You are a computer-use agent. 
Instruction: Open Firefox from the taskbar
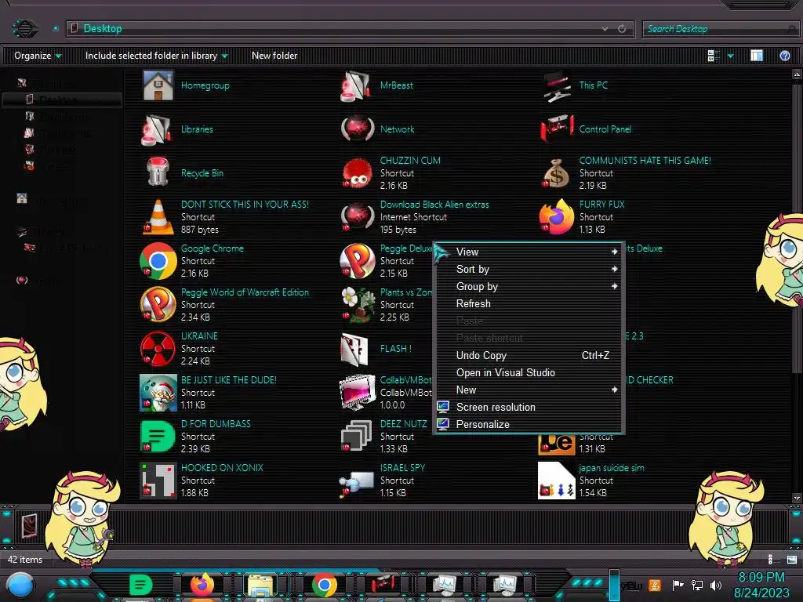[202, 585]
